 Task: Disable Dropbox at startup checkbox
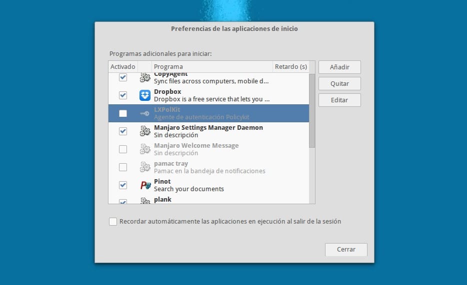[122, 95]
